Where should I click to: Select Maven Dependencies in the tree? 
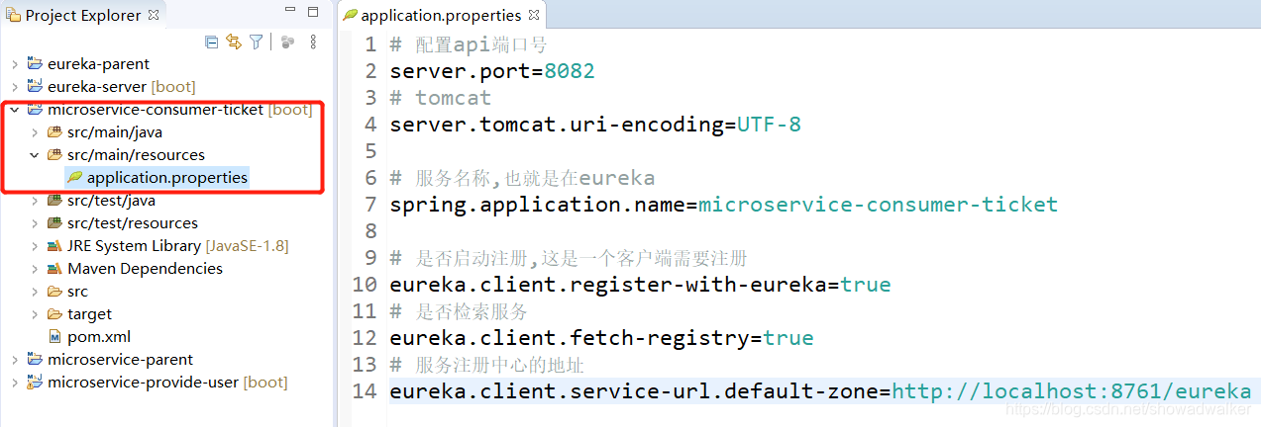click(145, 269)
